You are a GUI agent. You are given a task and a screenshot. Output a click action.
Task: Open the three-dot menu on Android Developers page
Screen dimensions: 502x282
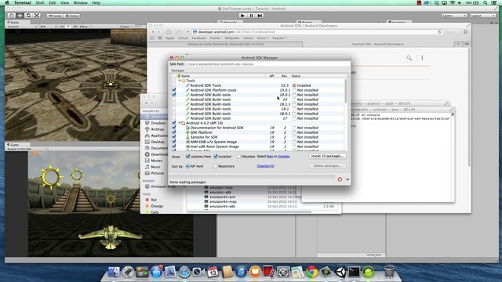tap(422, 58)
